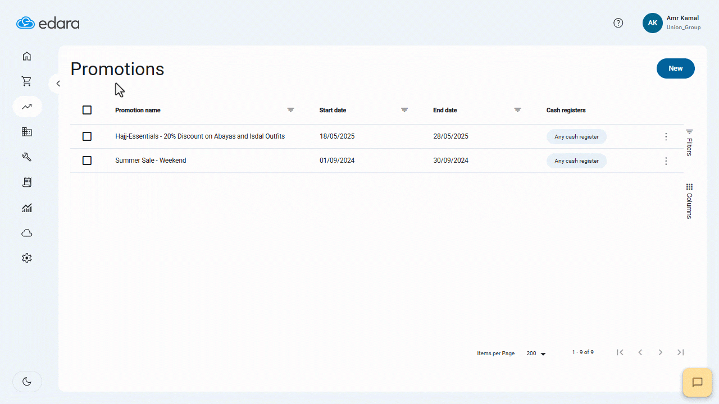Open the AK user account menu

[x=653, y=23]
